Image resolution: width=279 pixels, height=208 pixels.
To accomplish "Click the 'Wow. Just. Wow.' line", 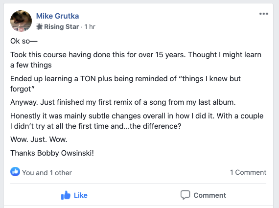I will pos(39,139).
